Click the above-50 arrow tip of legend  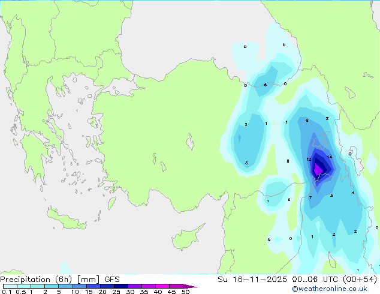(x=190, y=286)
